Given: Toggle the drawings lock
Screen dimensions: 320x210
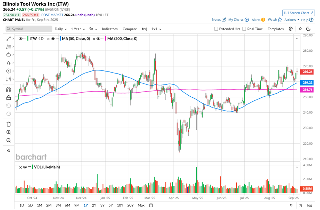Looking at the screenshot, I should 9,98.
